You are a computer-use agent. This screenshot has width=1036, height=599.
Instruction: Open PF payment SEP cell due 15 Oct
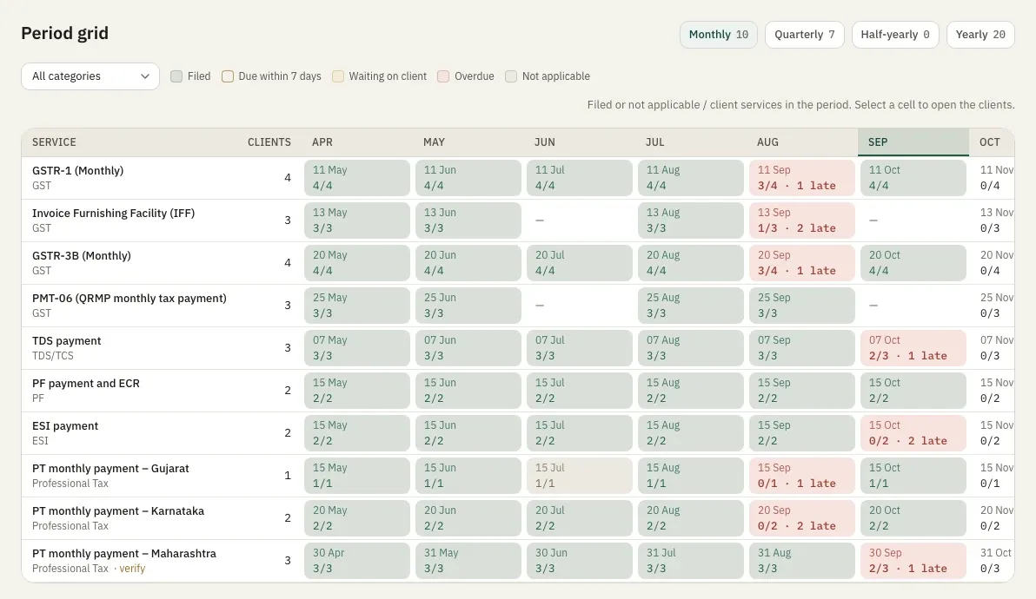pos(913,391)
